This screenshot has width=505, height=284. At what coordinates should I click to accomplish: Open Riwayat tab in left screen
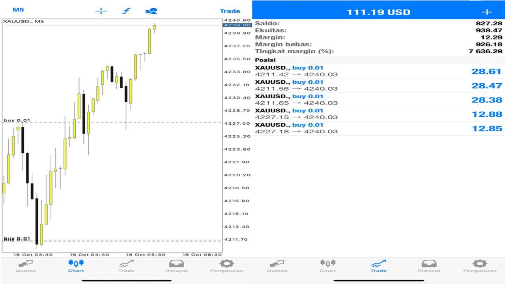176,266
